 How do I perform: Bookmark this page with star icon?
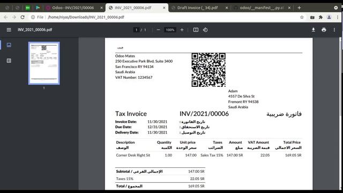click(302, 17)
